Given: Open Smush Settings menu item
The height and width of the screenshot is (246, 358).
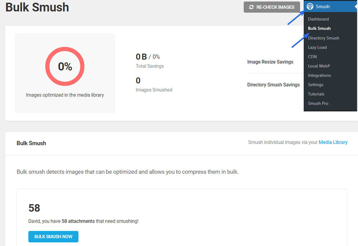Looking at the screenshot, I should pyautogui.click(x=315, y=85).
